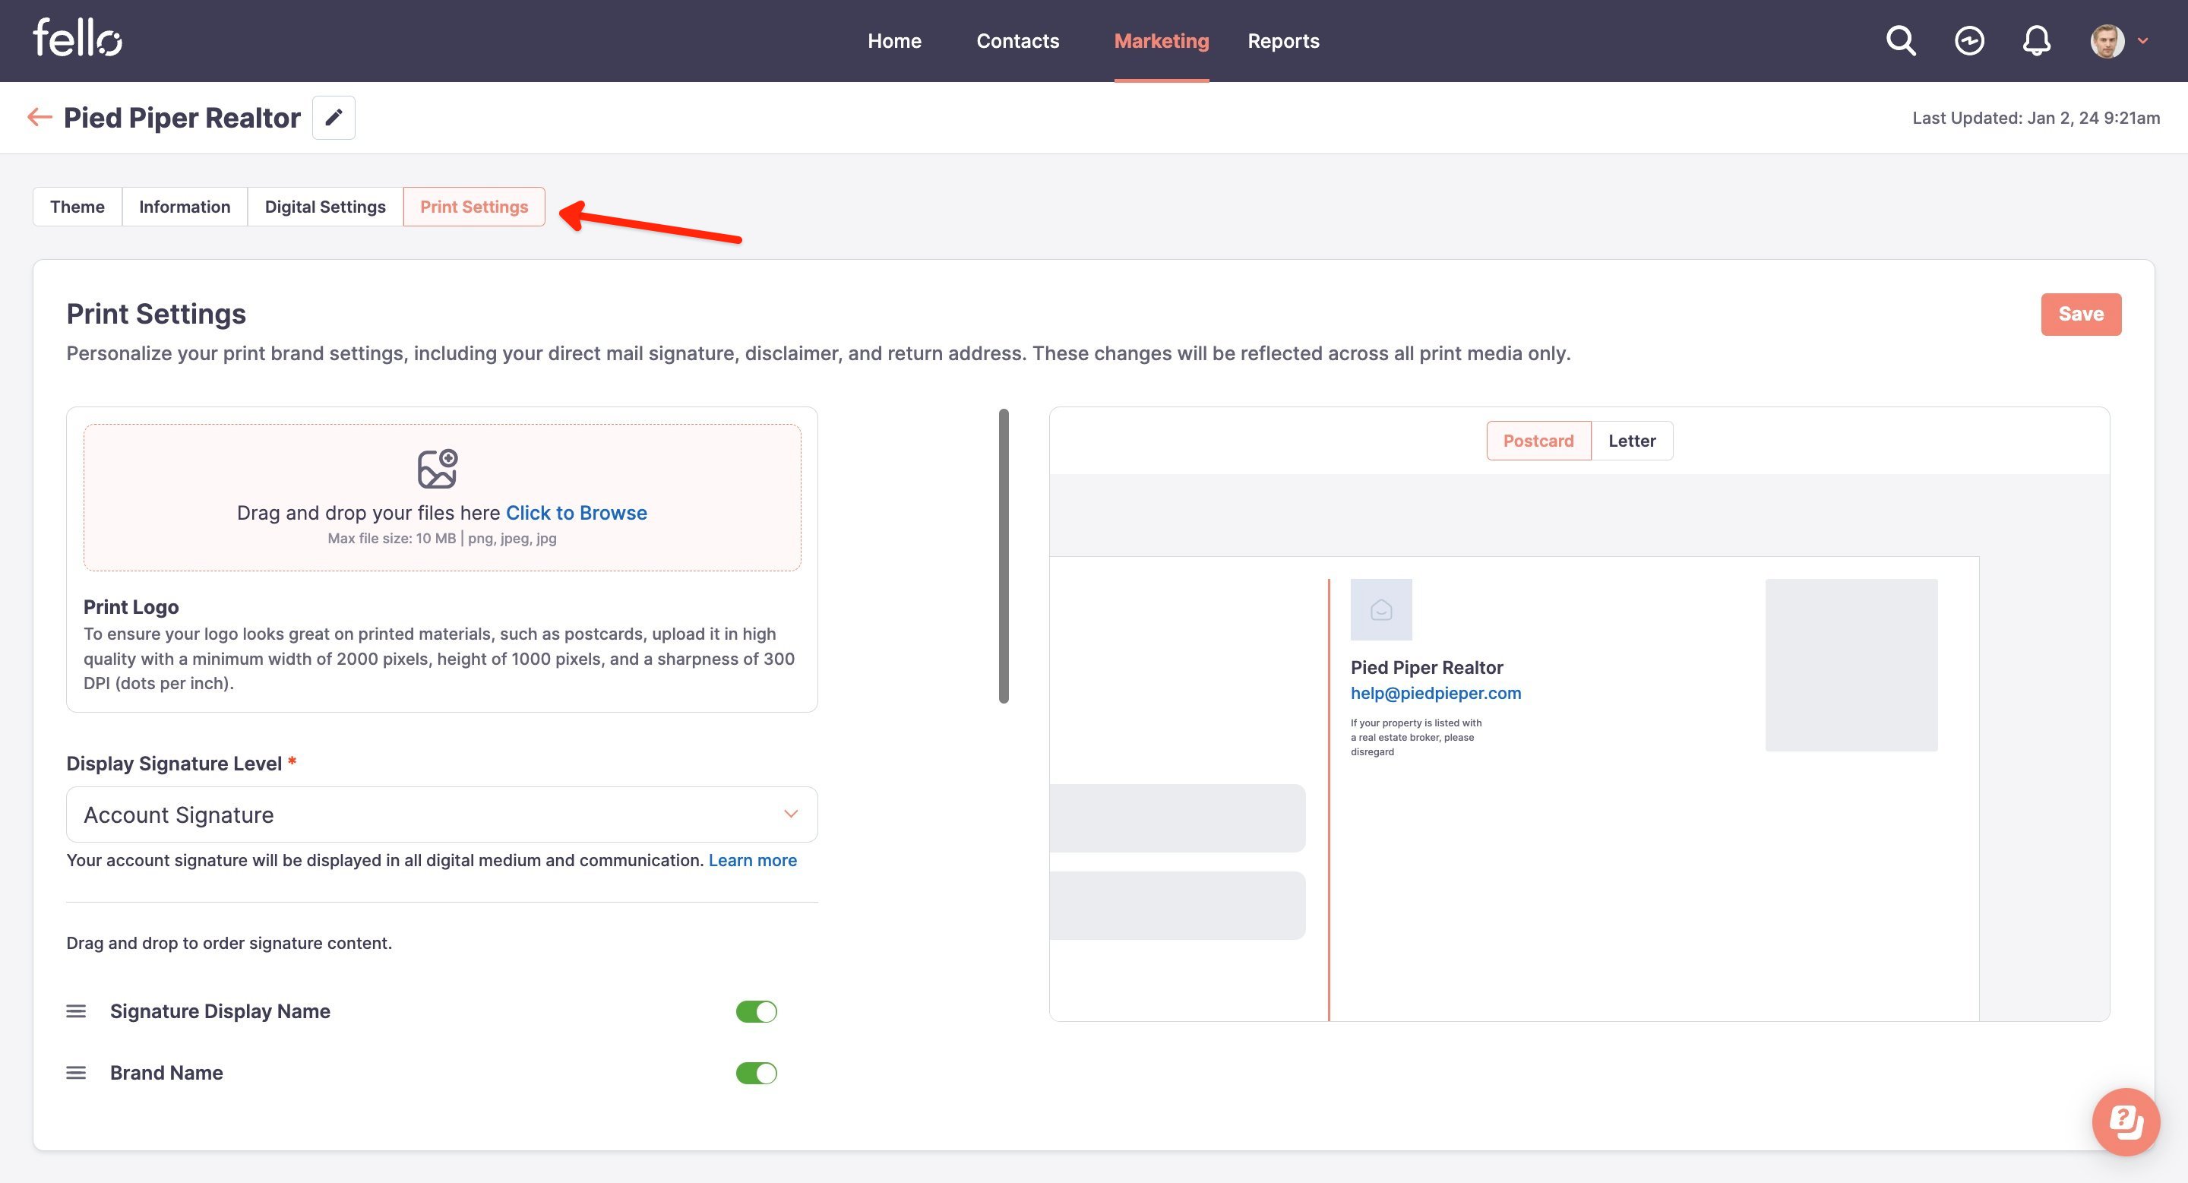Click the Signature Display Name label
Screen dimensions: 2188x1183
coord(220,1011)
